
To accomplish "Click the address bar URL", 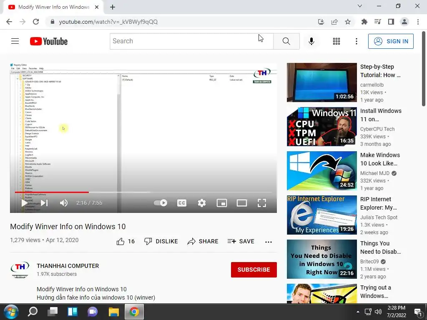I will pos(108,22).
